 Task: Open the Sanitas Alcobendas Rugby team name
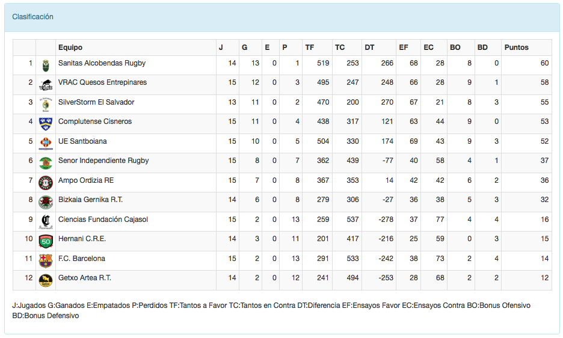[x=102, y=63]
